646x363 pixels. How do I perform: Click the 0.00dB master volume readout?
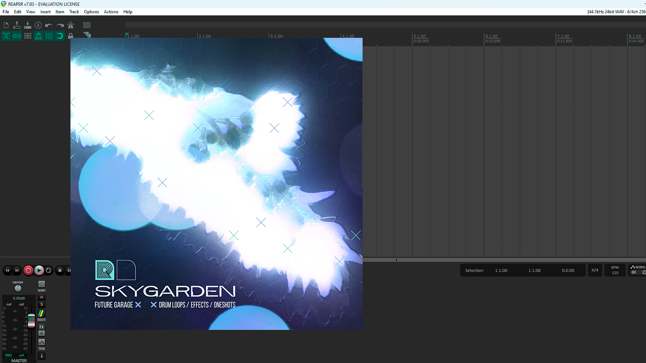19,298
